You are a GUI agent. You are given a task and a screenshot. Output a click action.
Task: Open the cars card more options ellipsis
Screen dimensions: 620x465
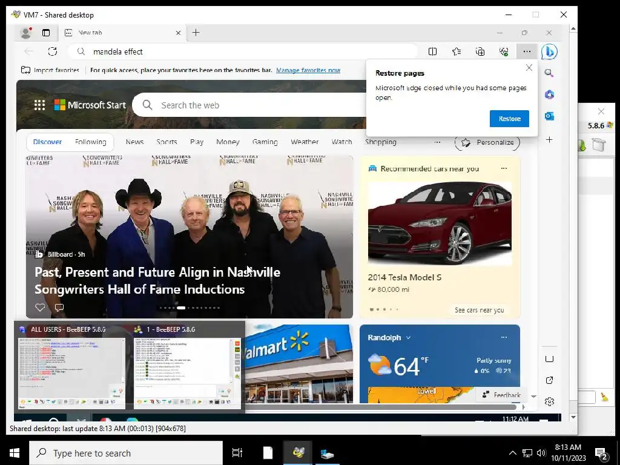(504, 168)
